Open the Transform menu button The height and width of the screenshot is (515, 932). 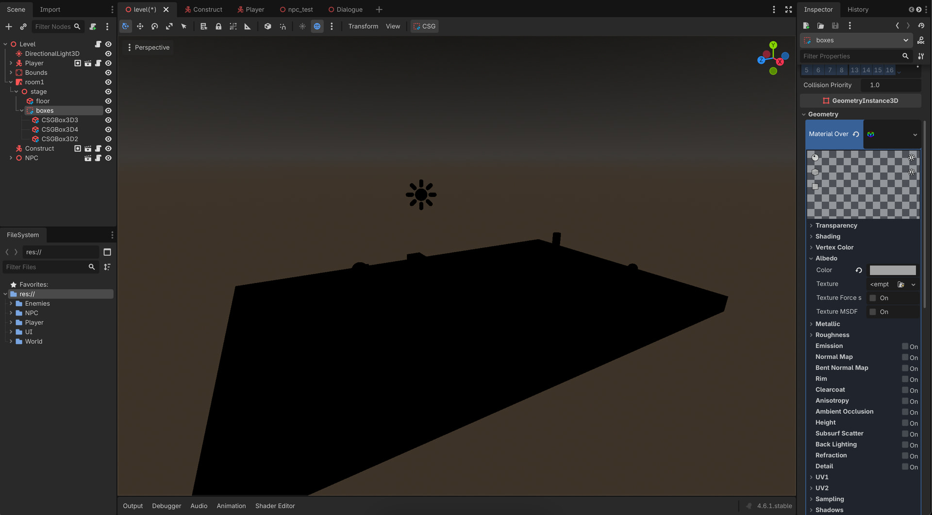click(x=363, y=26)
